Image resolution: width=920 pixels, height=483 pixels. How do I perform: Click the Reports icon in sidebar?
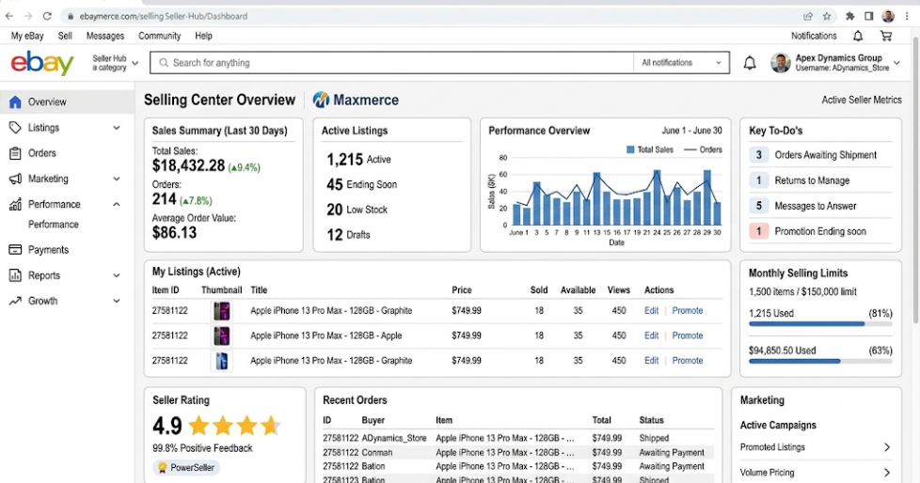[15, 275]
